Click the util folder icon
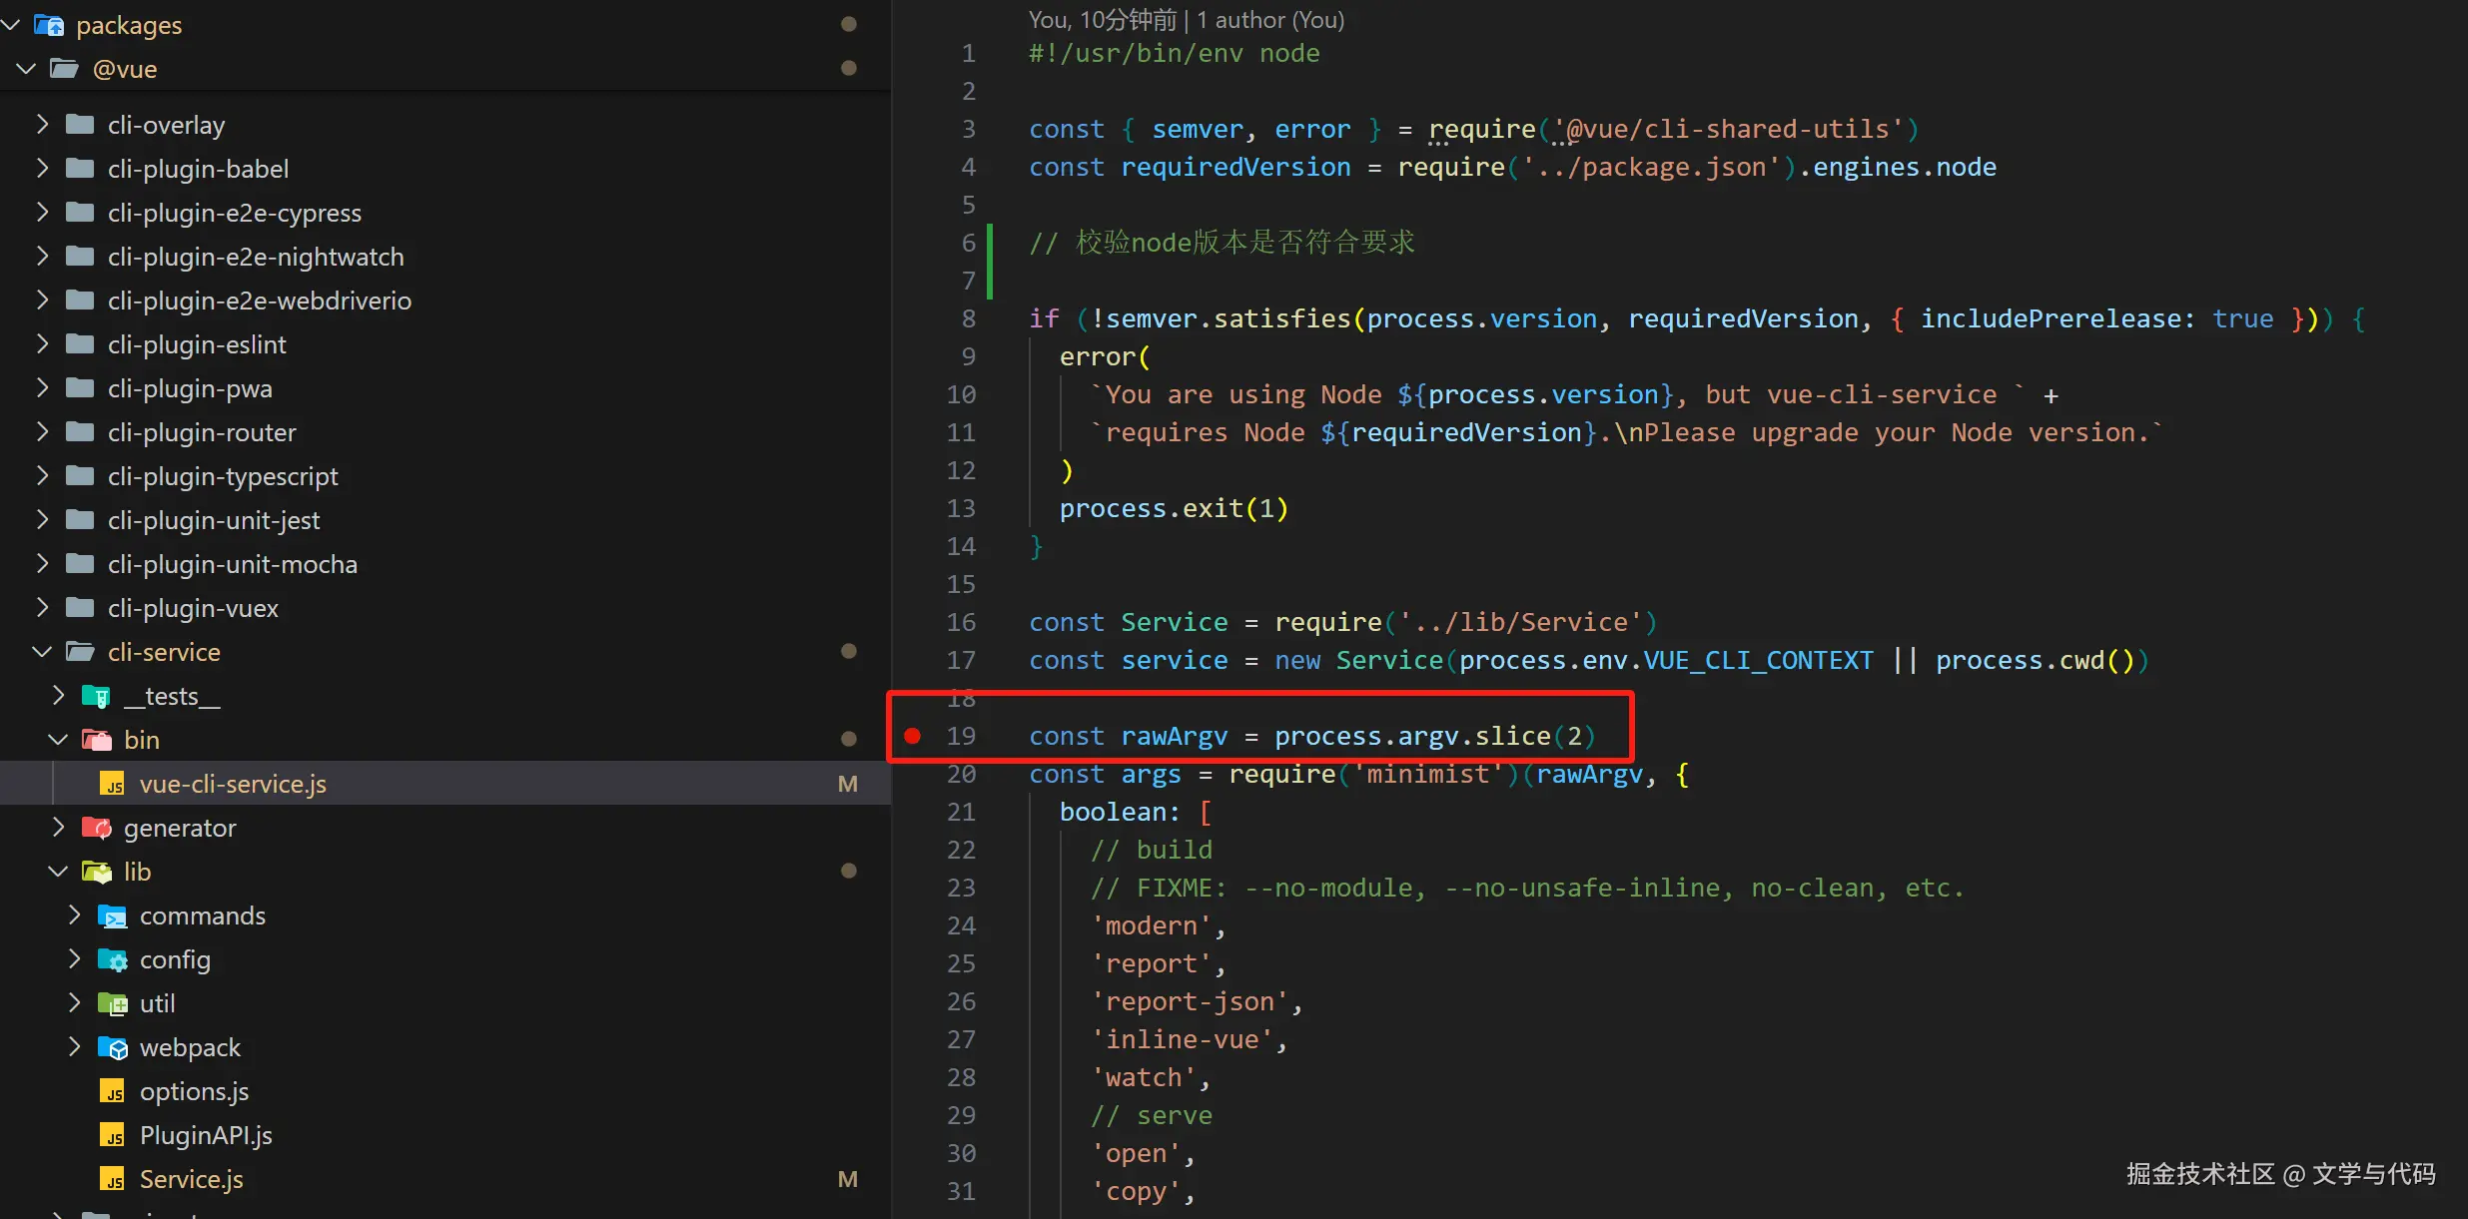 click(113, 1004)
